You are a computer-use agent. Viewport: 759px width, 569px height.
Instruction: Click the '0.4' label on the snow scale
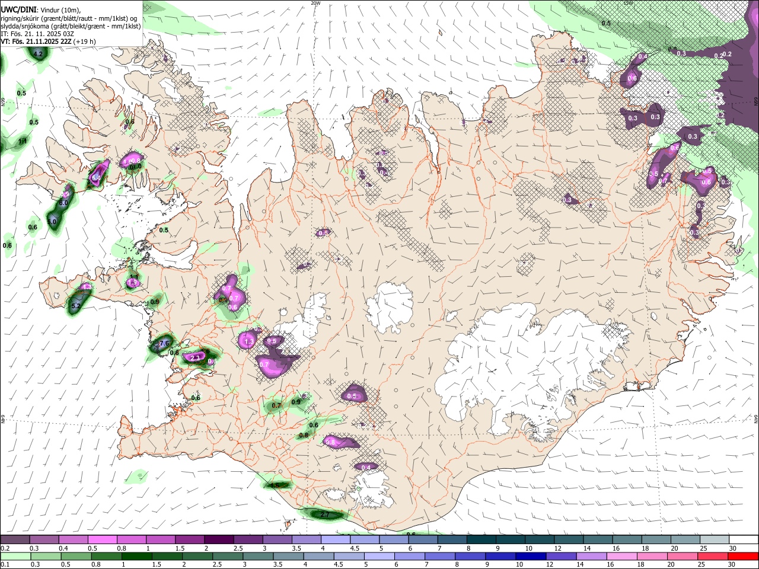pyautogui.click(x=63, y=548)
